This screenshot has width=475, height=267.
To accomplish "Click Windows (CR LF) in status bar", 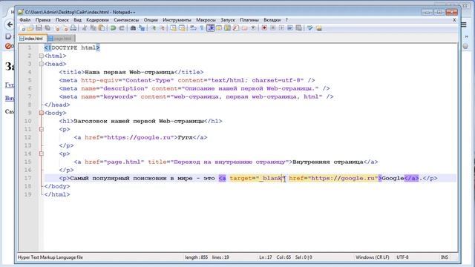I will click(x=373, y=257).
